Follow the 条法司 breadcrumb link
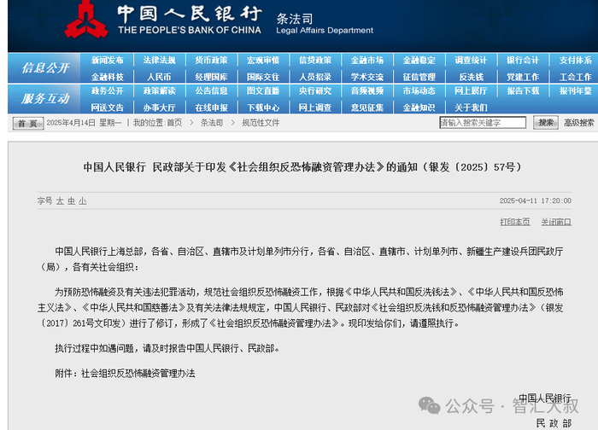Image resolution: width=598 pixels, height=430 pixels. click(212, 123)
